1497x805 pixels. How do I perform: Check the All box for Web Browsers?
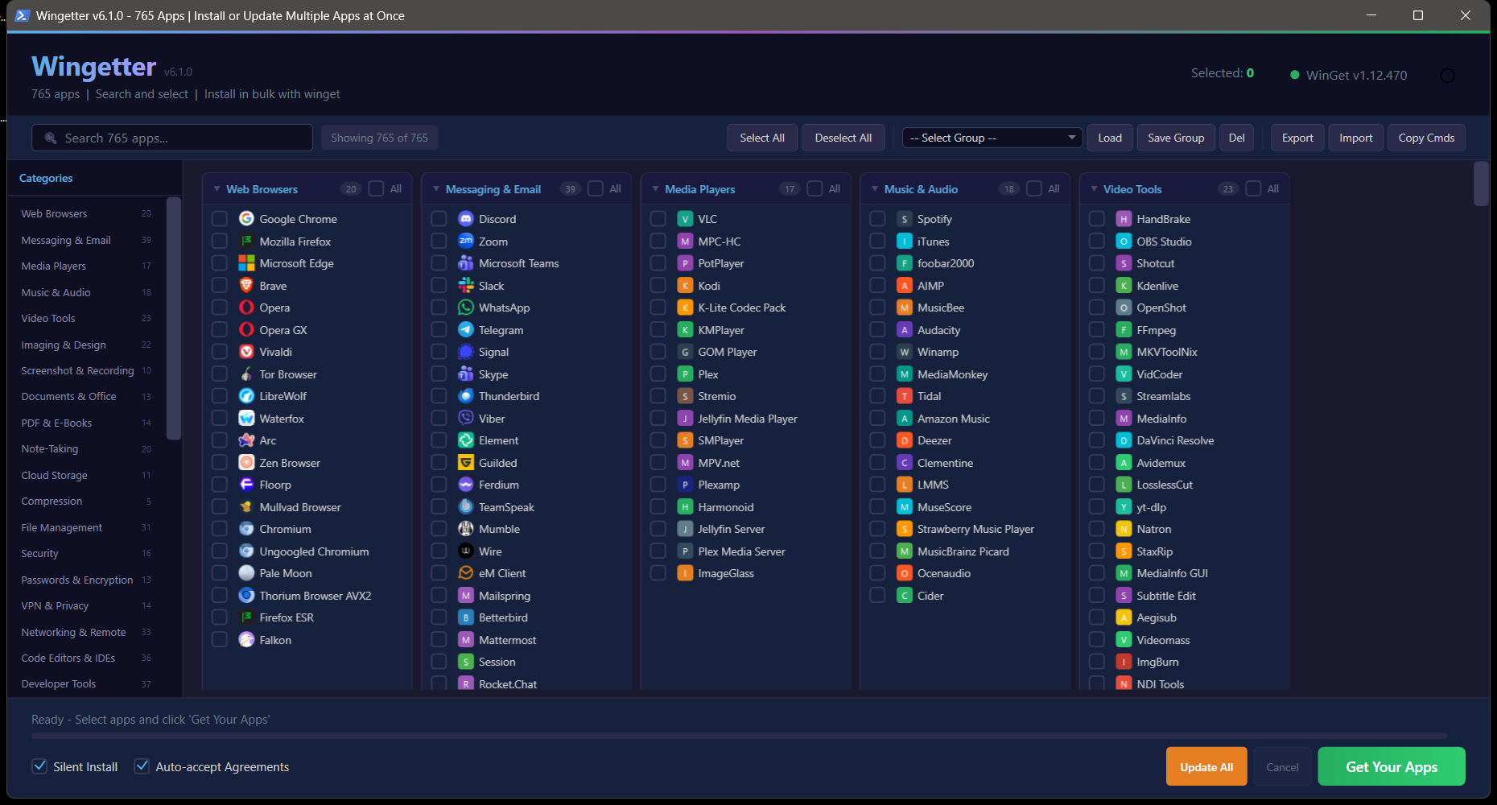pyautogui.click(x=375, y=188)
